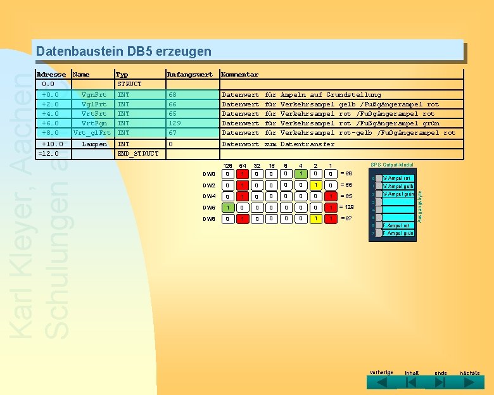Click the V.Ampel gelb output label
Screen dimensions: 494x395
pyautogui.click(x=398, y=186)
